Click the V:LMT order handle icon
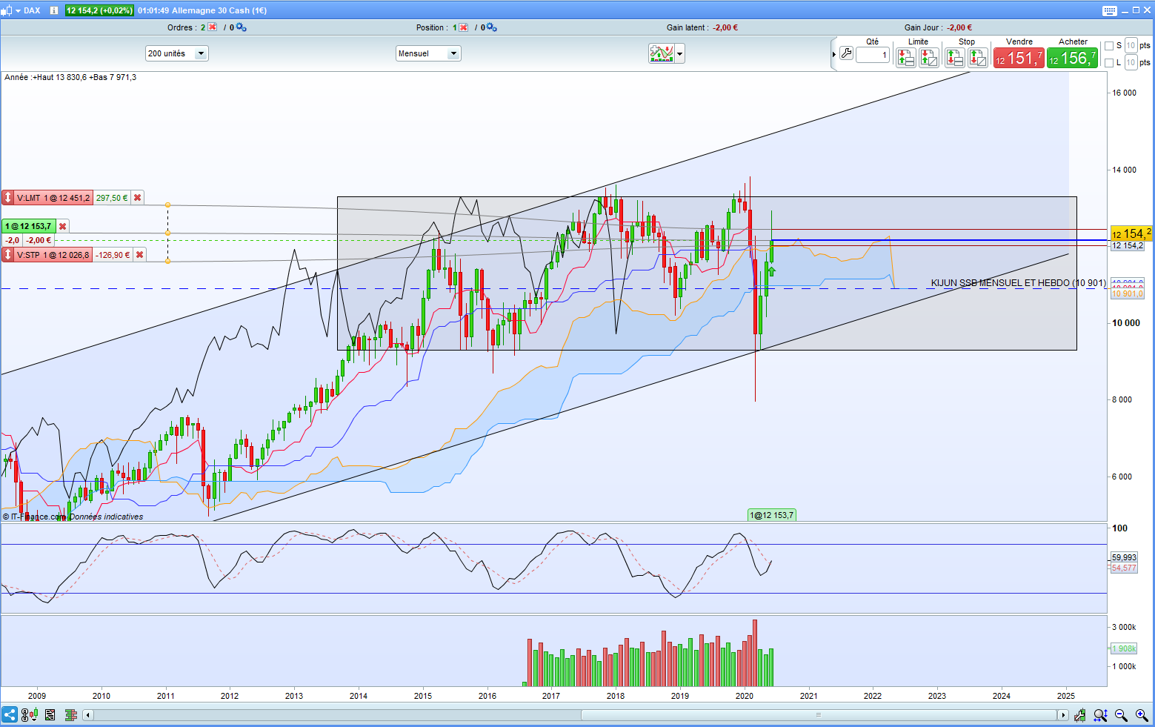The width and height of the screenshot is (1155, 727). point(7,198)
